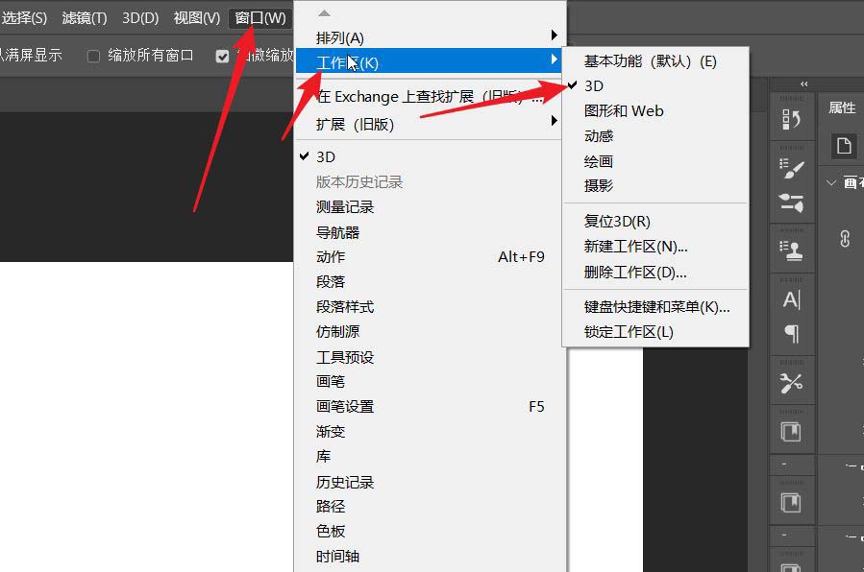Click 复位3D to reset workspace

tap(608, 220)
